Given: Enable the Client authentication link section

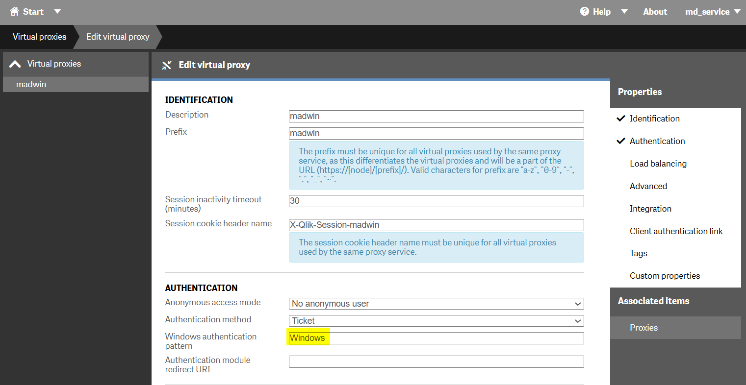Looking at the screenshot, I should [675, 231].
